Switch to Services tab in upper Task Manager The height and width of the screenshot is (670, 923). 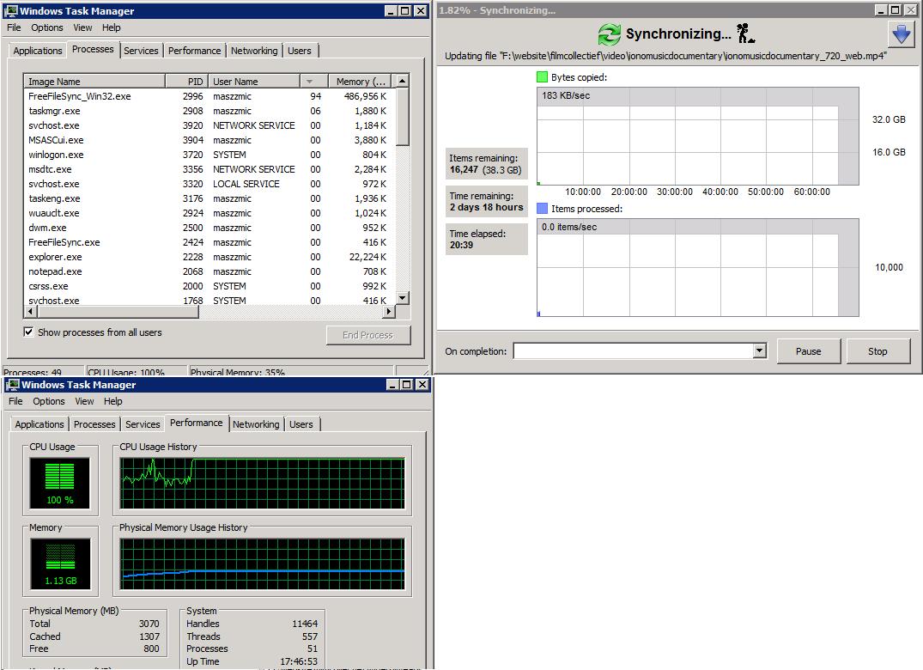point(142,51)
